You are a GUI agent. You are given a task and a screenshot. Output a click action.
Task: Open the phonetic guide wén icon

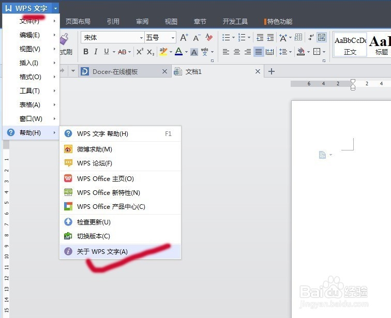tap(204, 52)
